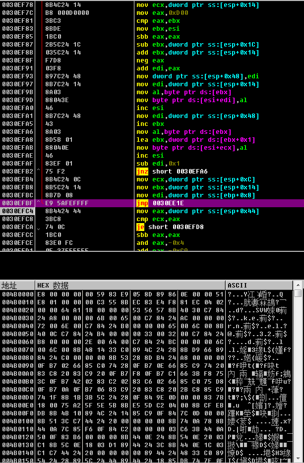Viewport: 304px width, 463px height.
Task: Select add ebx,dword ptr ss:[esp+0x14] instruction
Action: click(x=198, y=53)
